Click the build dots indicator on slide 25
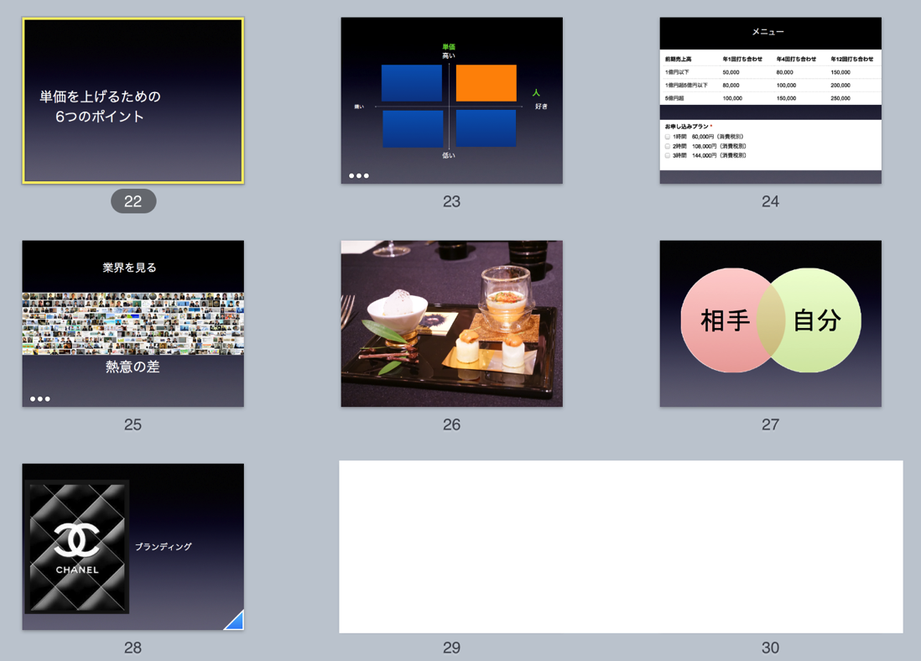The height and width of the screenshot is (661, 921). 40,399
